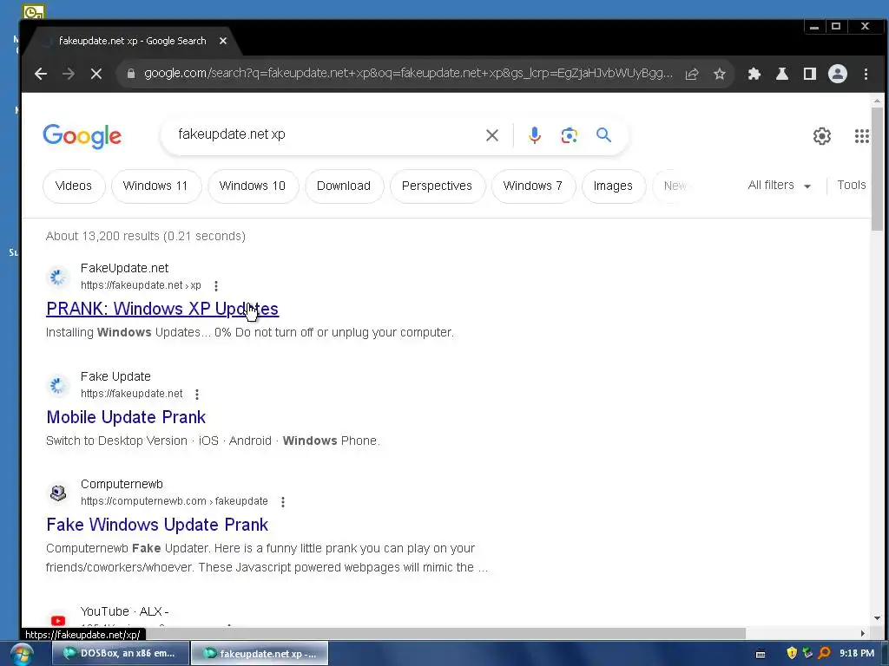
Task: Open PRANK: Windows XP Updates link
Action: pyautogui.click(x=162, y=309)
